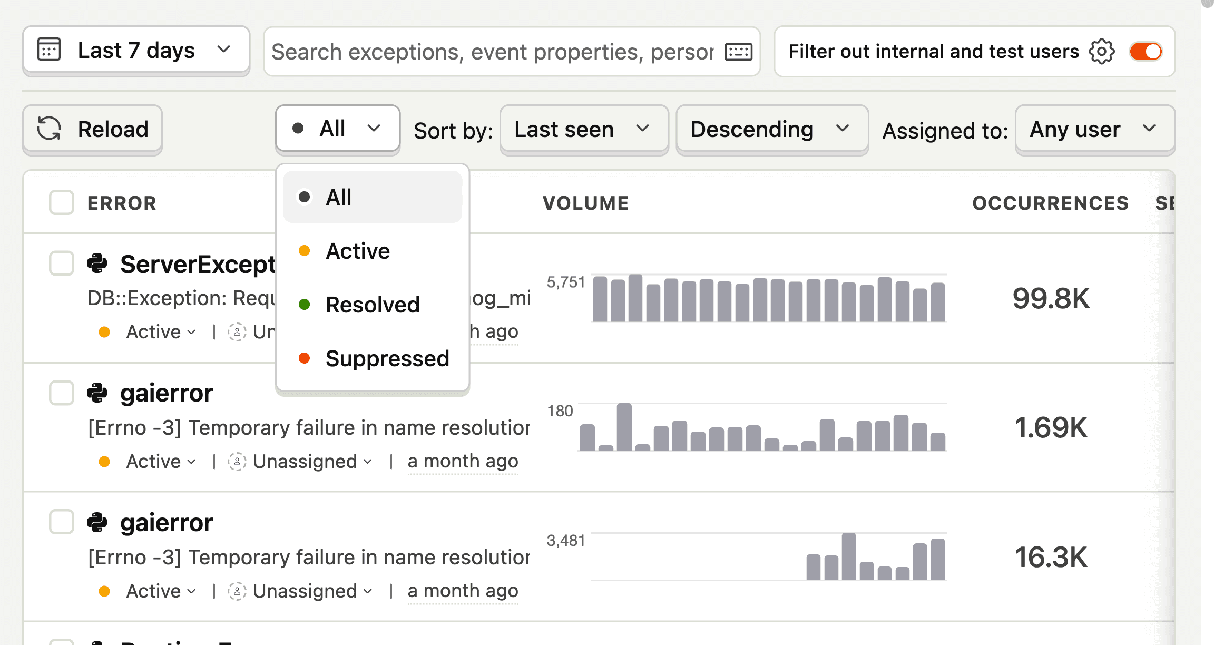Screen dimensions: 1214x645
Task: Open the Any user assignee dropdown
Action: point(1095,129)
